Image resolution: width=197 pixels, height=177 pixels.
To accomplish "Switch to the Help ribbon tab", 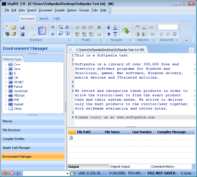I will [57, 19].
